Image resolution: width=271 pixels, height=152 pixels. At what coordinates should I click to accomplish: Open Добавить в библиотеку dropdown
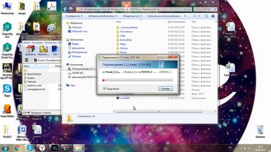coord(102,16)
